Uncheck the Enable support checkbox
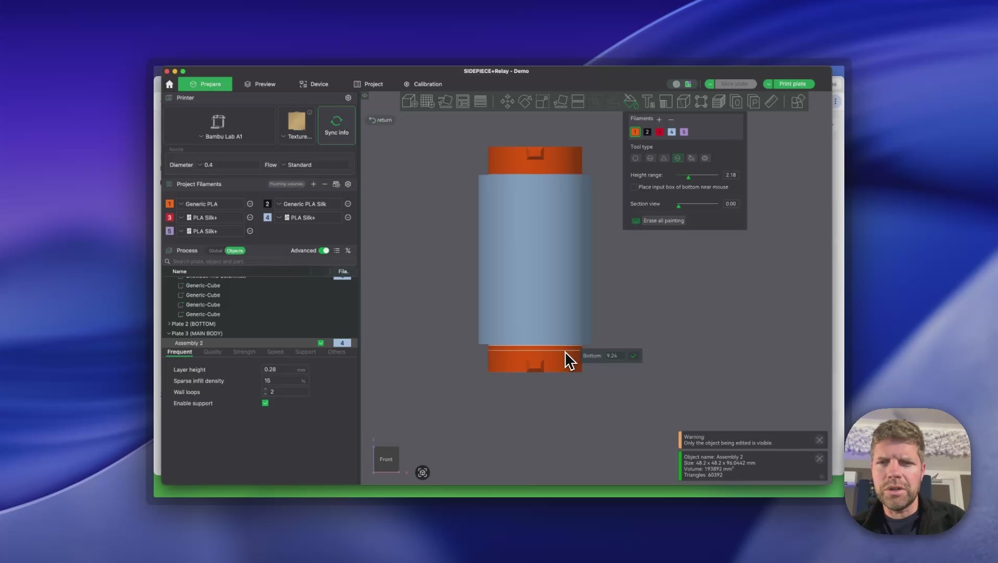The width and height of the screenshot is (998, 563). point(265,403)
